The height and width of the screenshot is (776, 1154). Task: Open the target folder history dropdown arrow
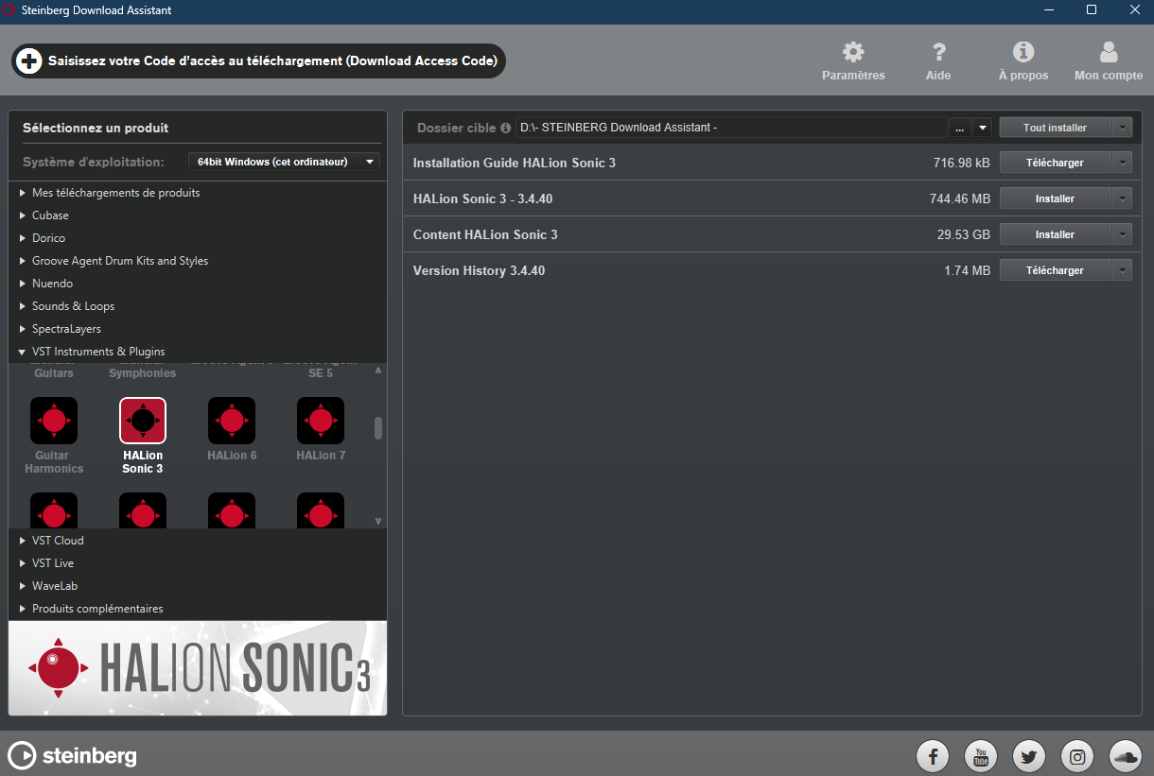pos(982,128)
